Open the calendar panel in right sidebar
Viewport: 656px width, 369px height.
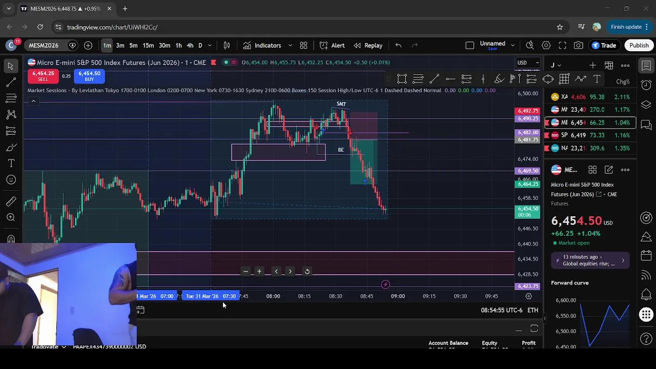tap(646, 256)
